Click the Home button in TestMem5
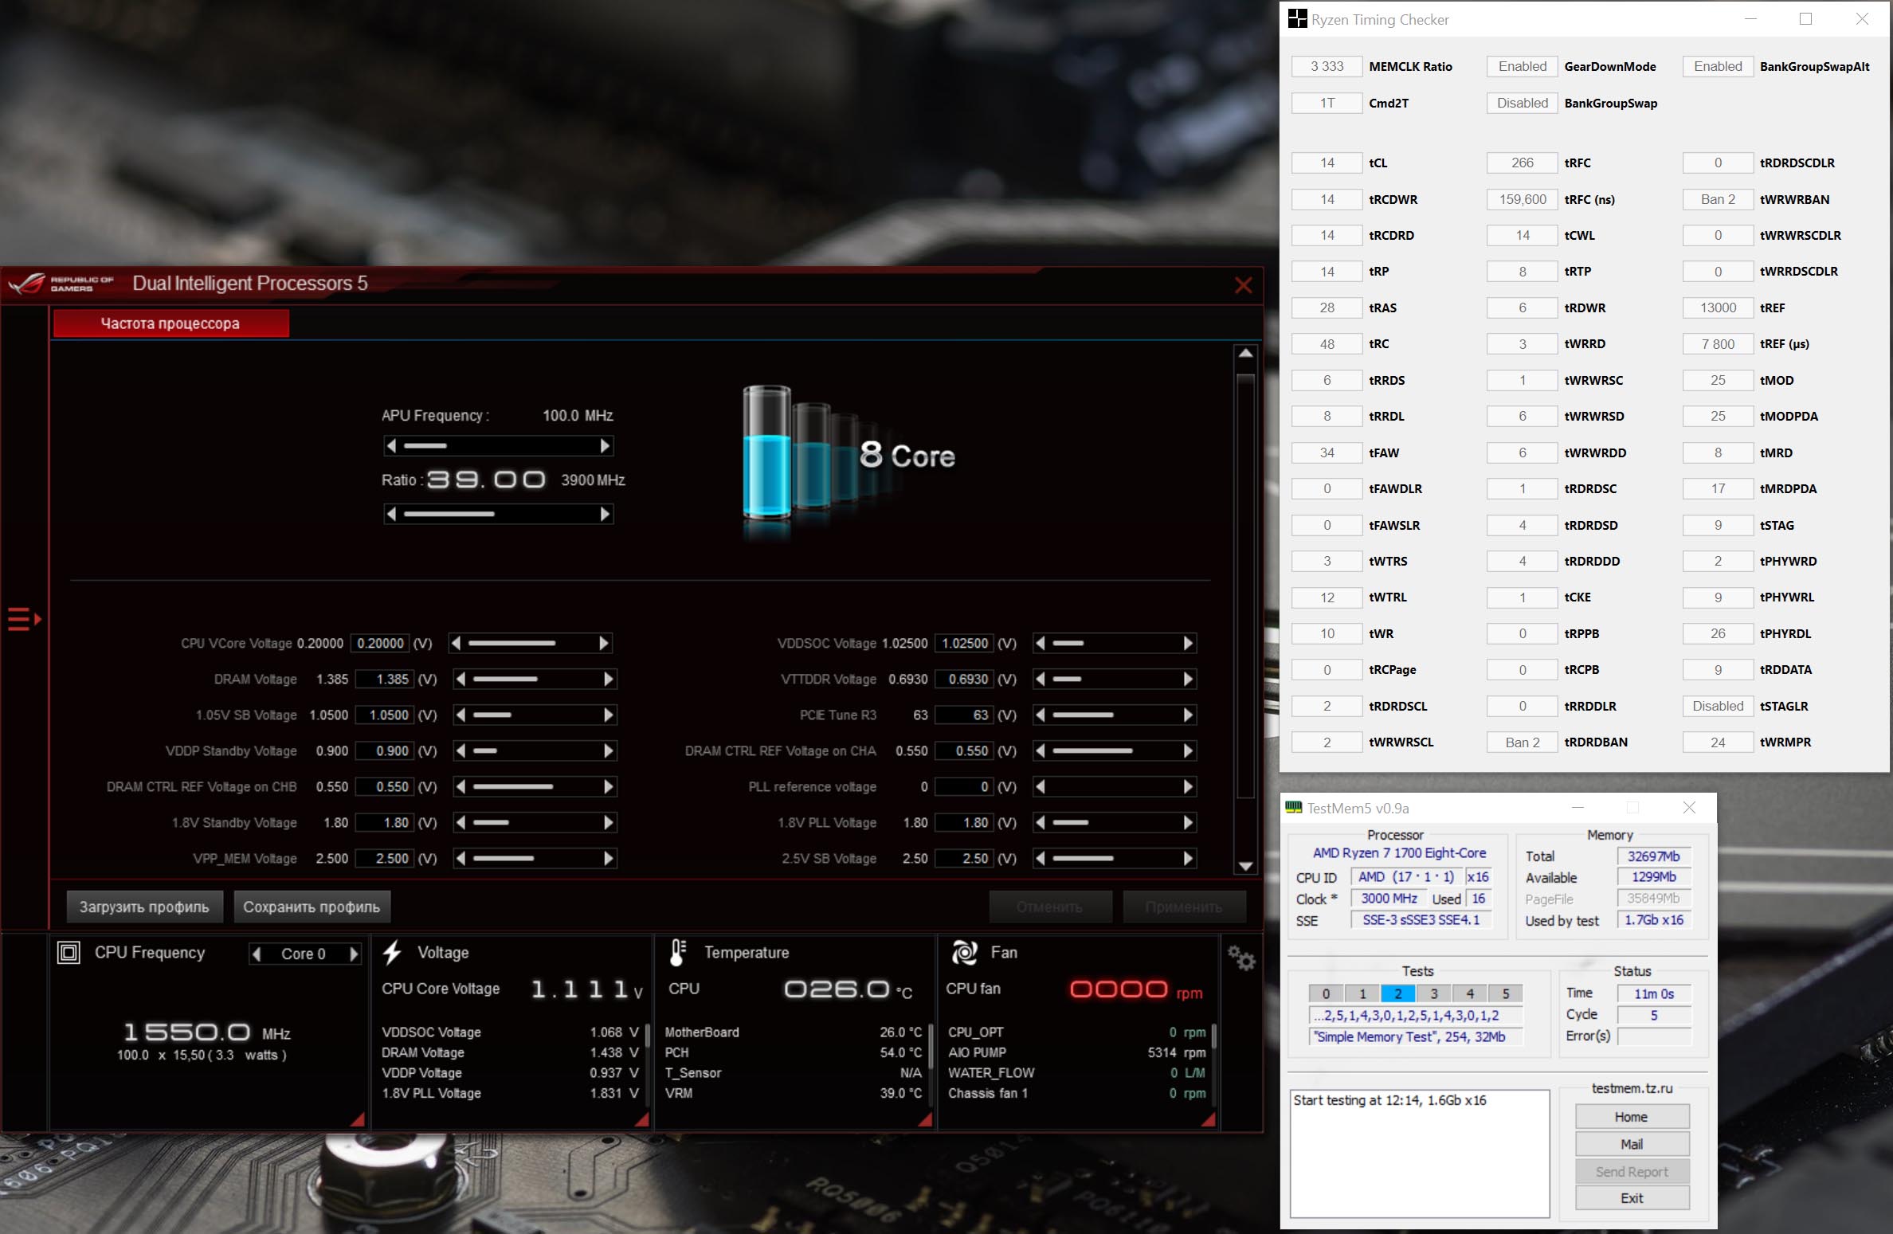Viewport: 1893px width, 1234px height. (x=1631, y=1117)
